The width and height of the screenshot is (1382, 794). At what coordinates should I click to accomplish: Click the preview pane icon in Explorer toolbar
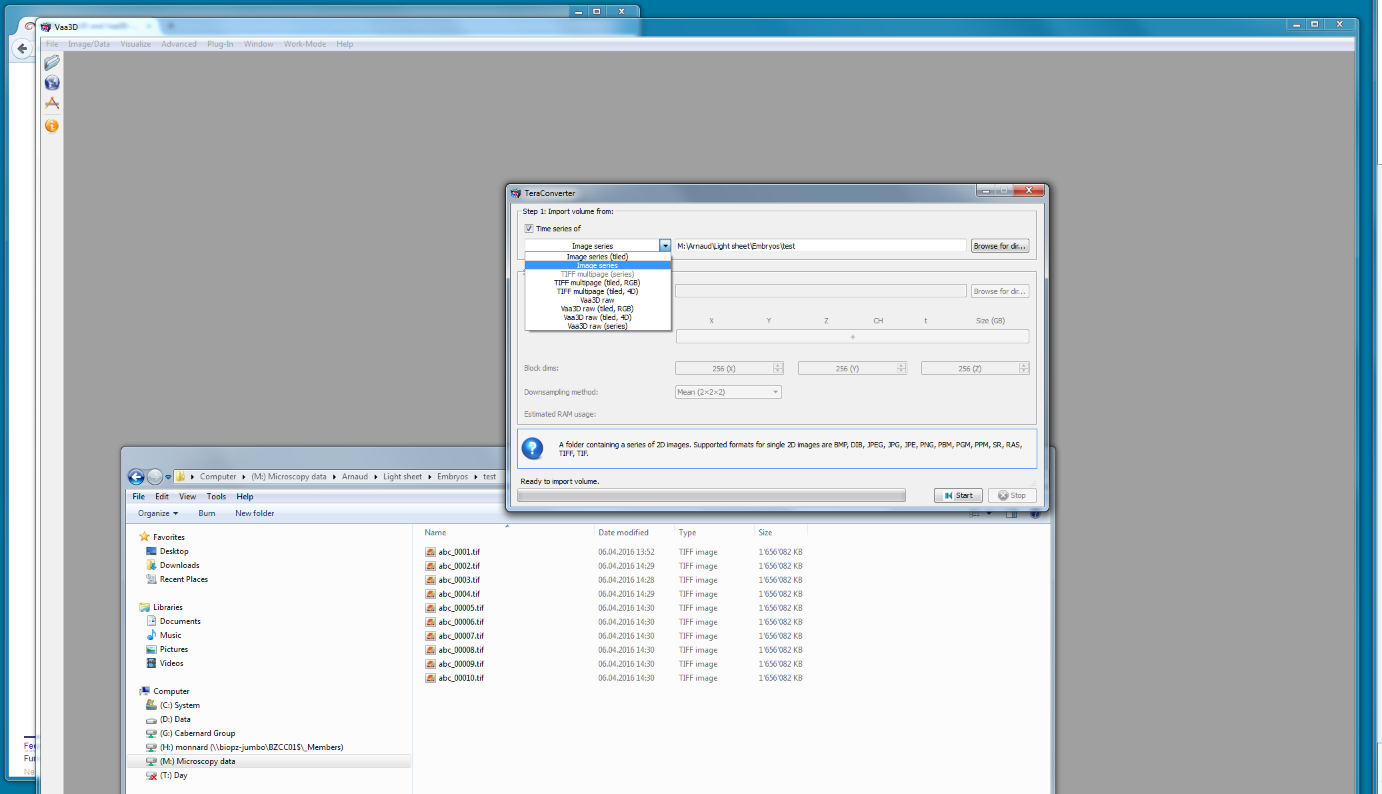click(1011, 514)
